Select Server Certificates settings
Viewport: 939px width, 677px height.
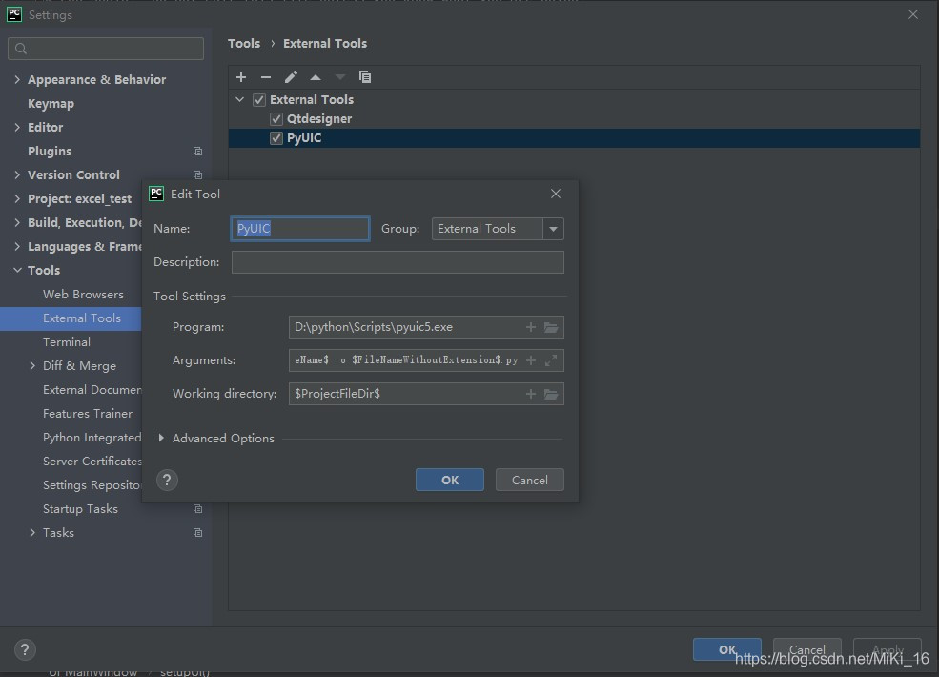[92, 462]
